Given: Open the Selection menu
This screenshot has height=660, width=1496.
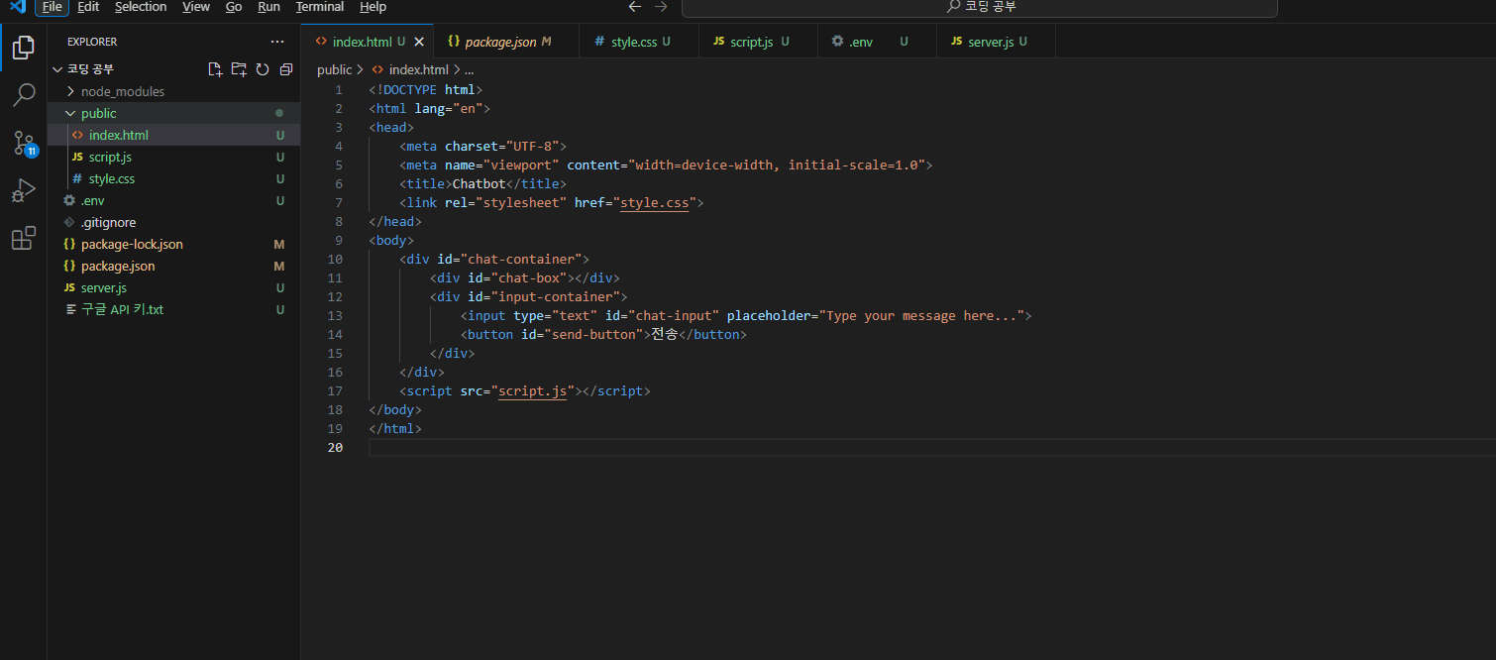Looking at the screenshot, I should click(141, 7).
